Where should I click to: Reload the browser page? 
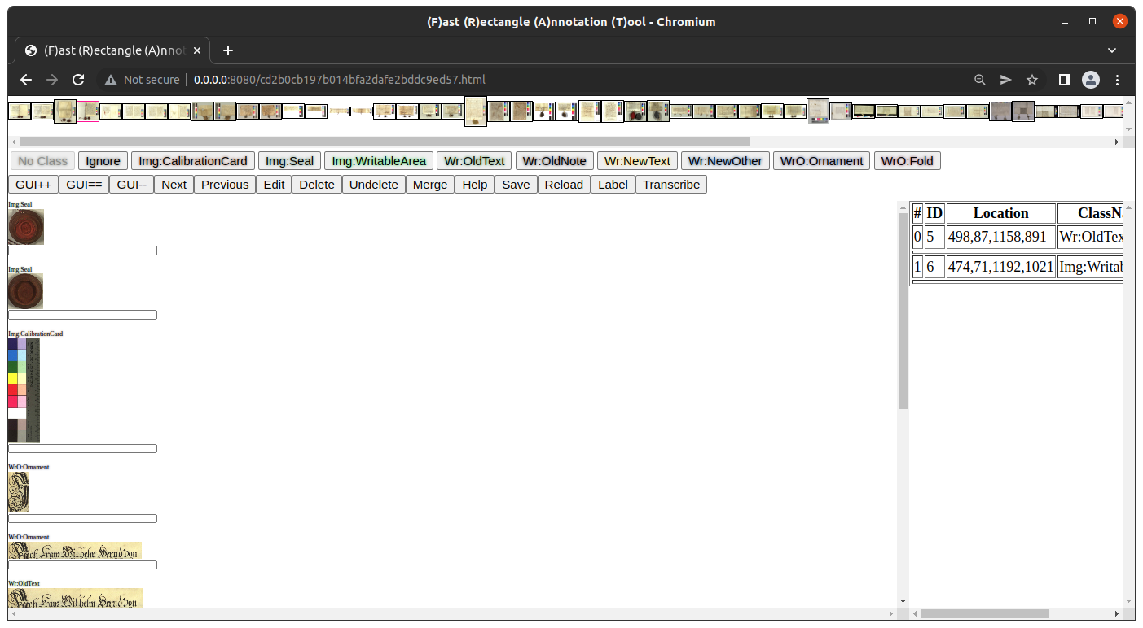(x=78, y=80)
